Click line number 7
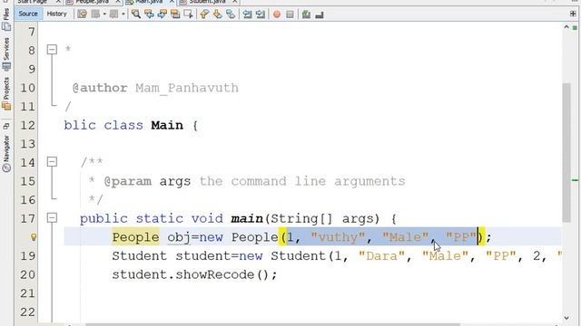 pyautogui.click(x=32, y=33)
